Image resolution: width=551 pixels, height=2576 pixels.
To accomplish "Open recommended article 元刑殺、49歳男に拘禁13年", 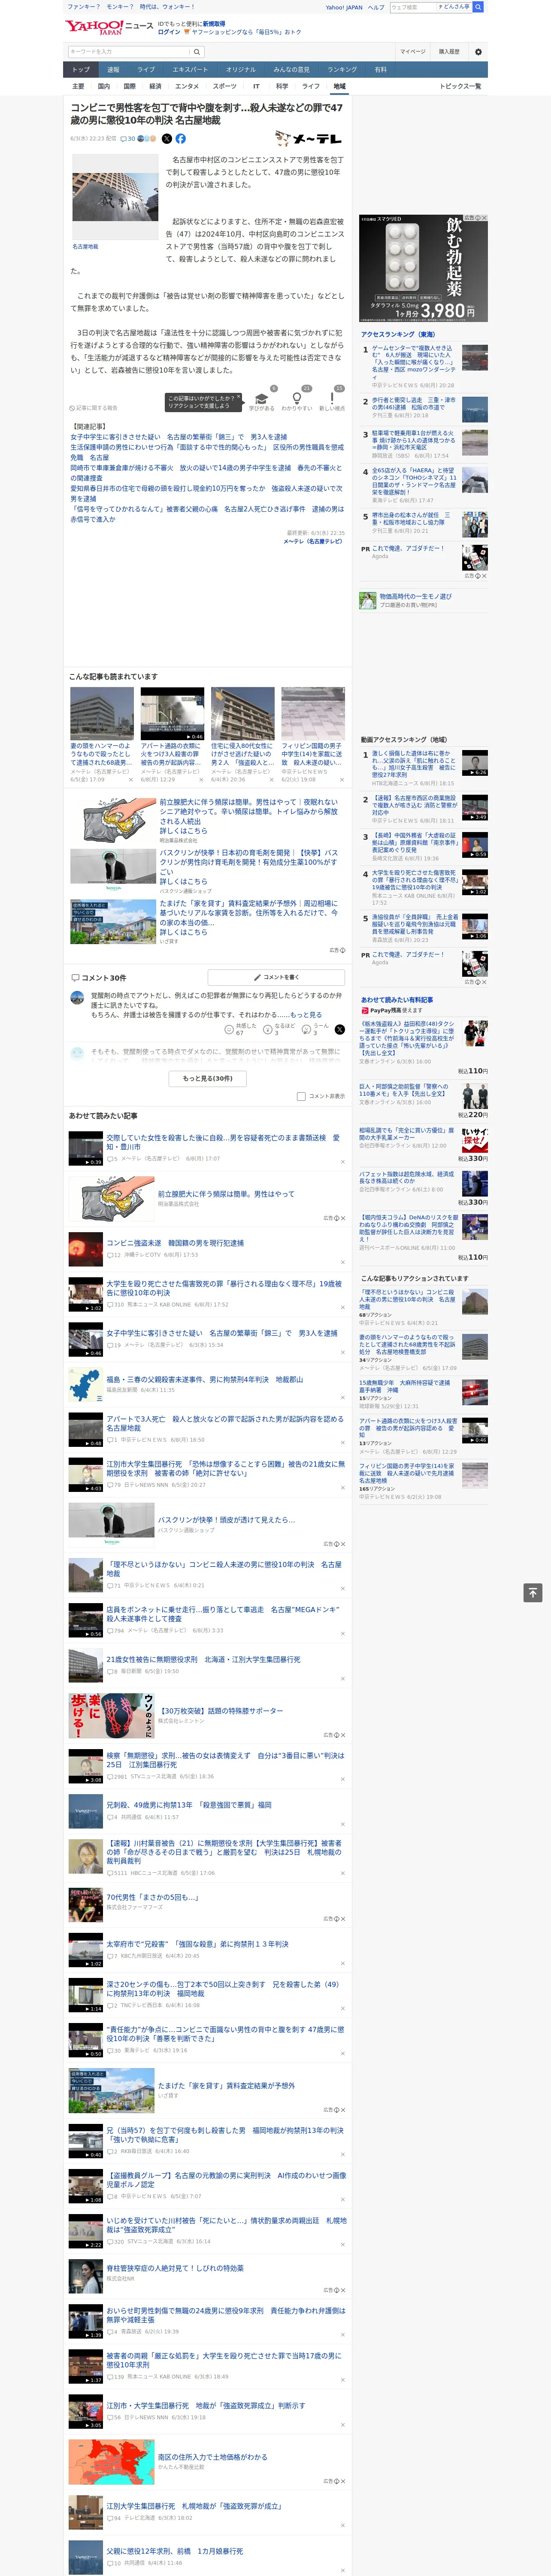I will (189, 1805).
